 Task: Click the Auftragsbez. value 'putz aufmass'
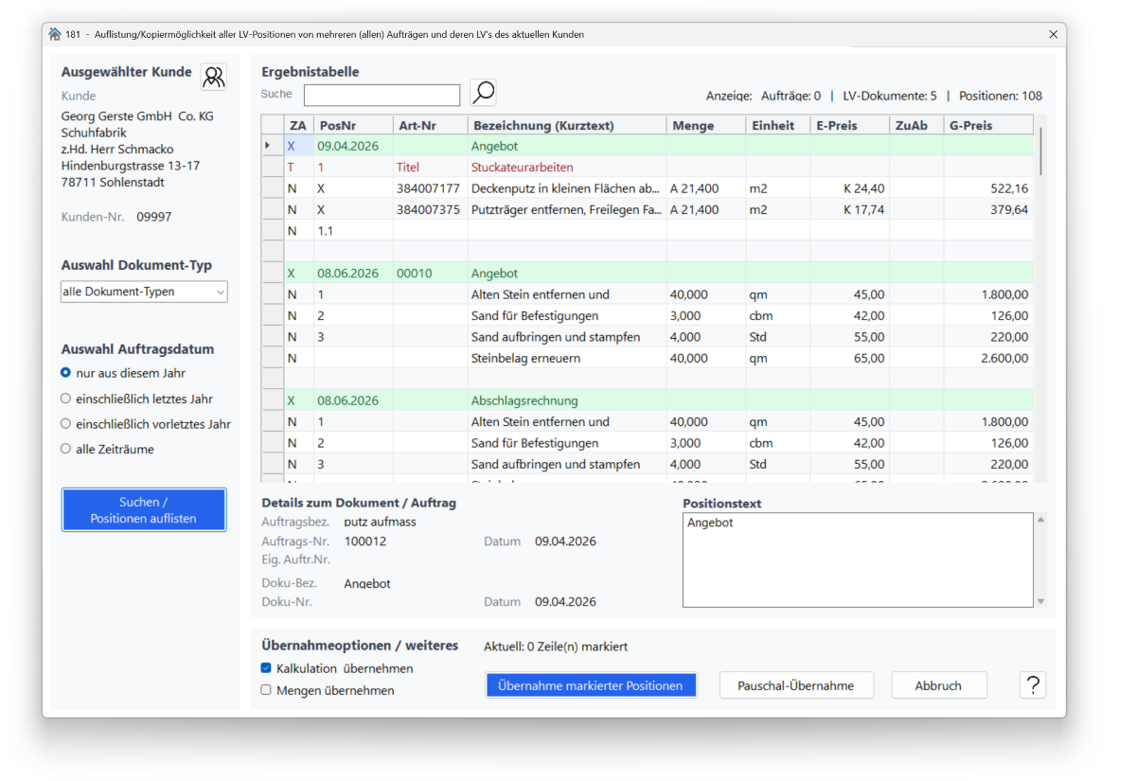(380, 522)
